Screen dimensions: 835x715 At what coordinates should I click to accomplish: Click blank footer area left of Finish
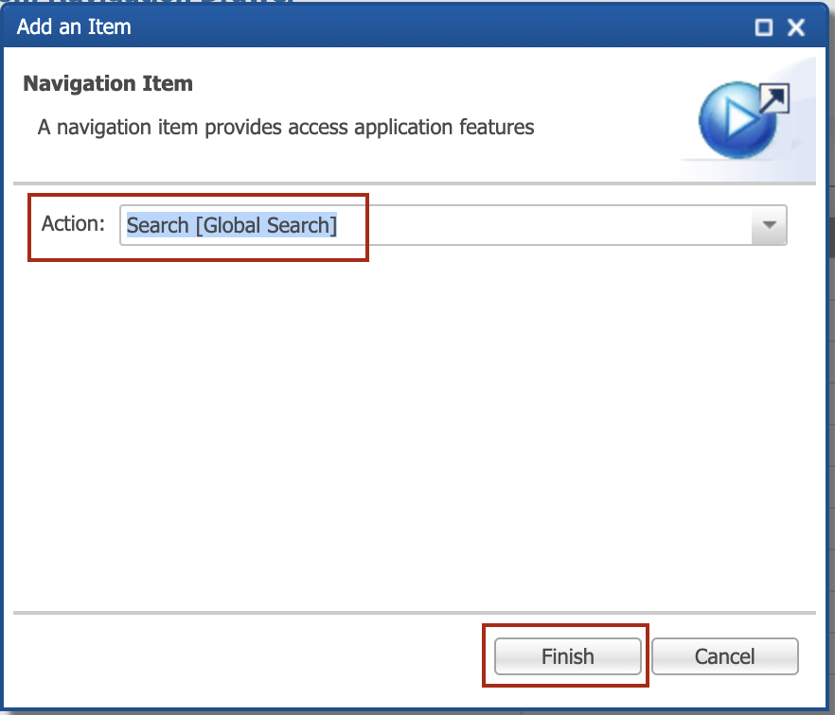tap(245, 656)
